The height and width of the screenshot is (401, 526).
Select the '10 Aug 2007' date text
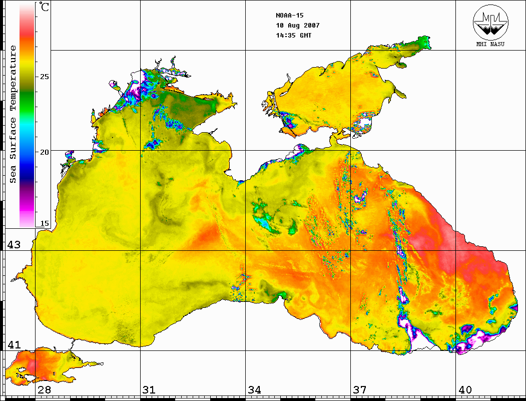(298, 26)
